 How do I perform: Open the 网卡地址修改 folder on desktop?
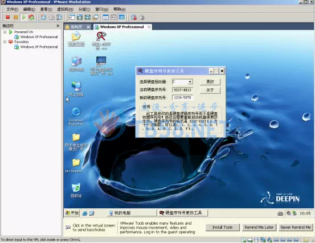click(x=76, y=142)
